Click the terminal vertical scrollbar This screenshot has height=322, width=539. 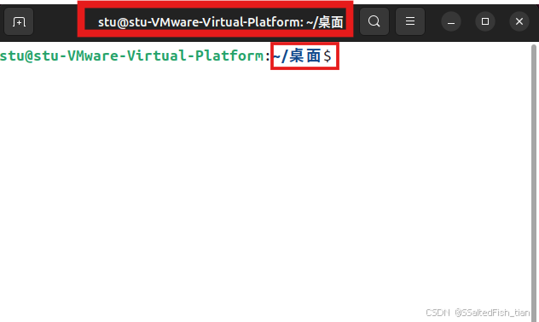[534, 183]
